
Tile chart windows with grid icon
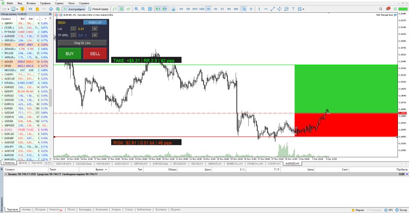pyautogui.click(x=150, y=9)
